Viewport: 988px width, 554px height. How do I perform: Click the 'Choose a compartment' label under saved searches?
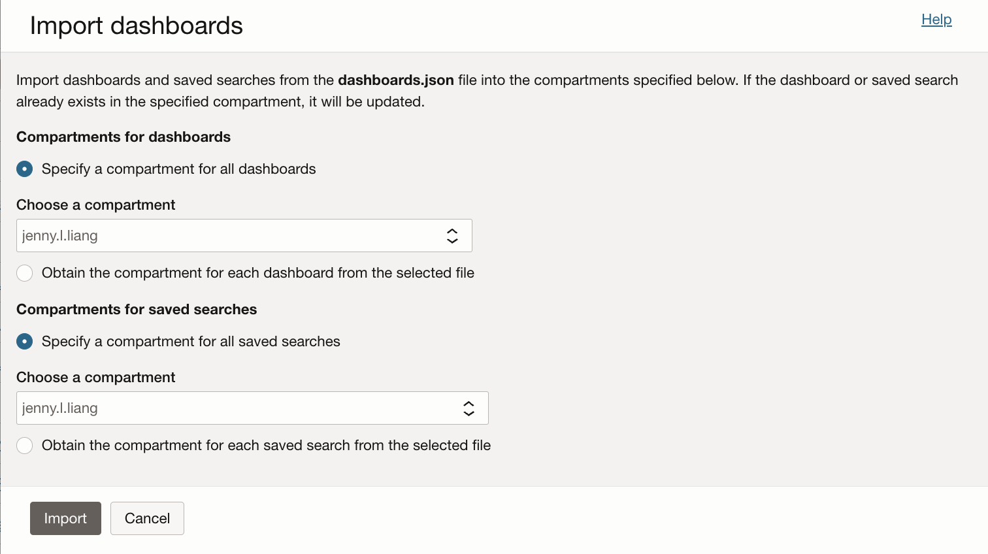96,378
